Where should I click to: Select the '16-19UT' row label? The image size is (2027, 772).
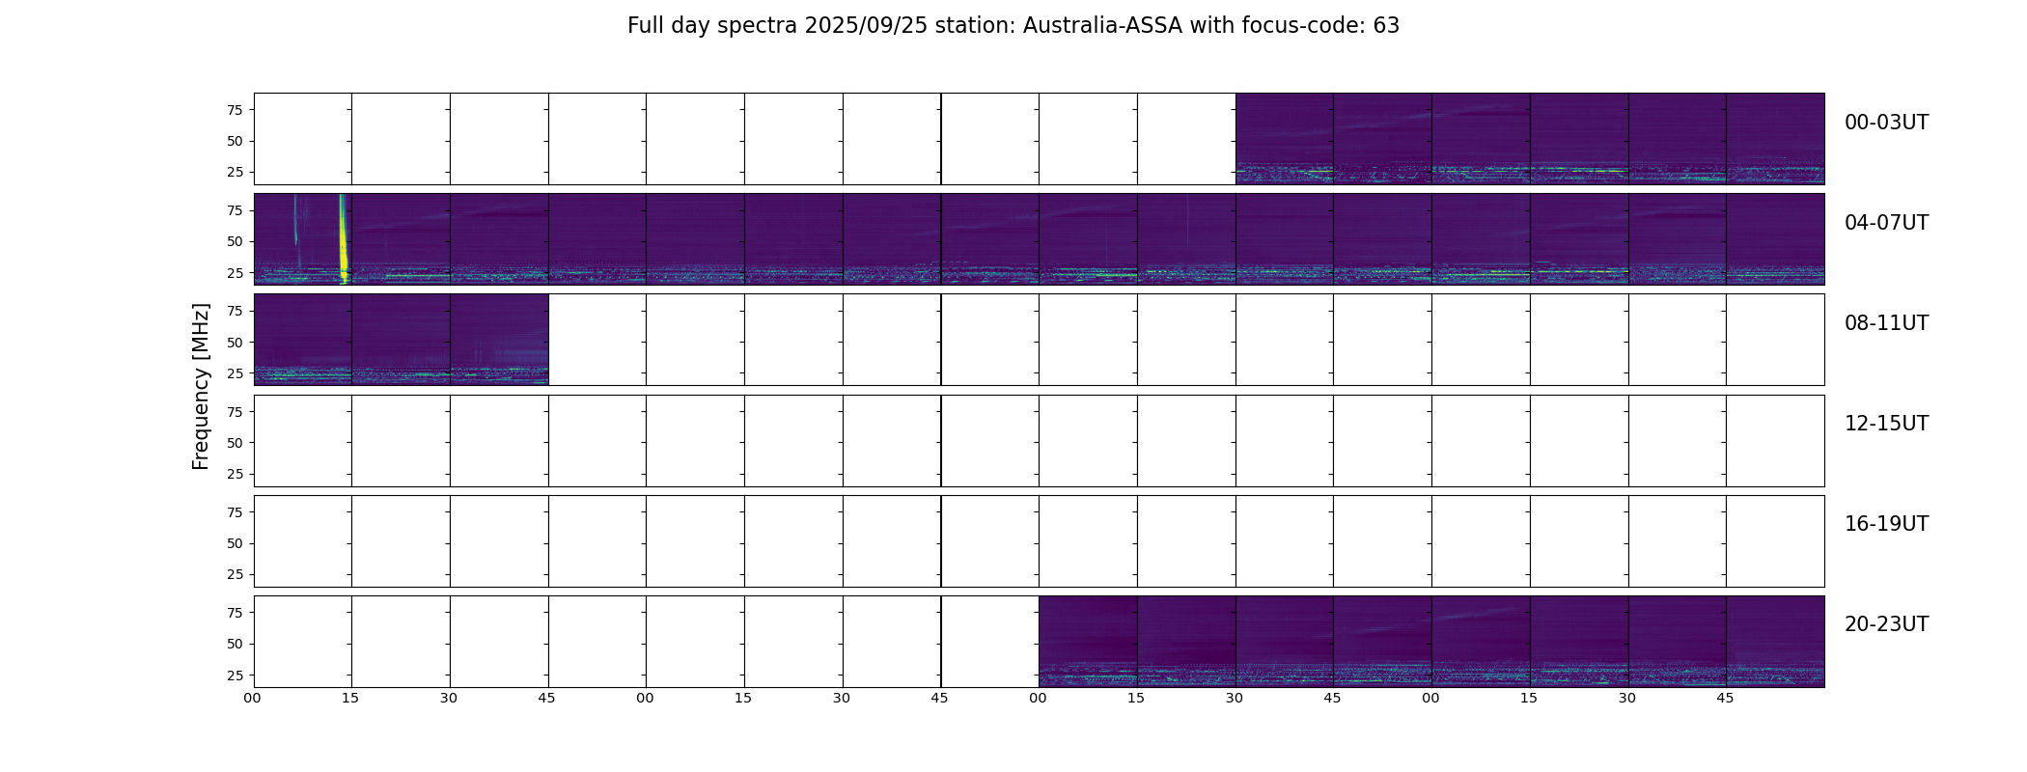(1886, 524)
